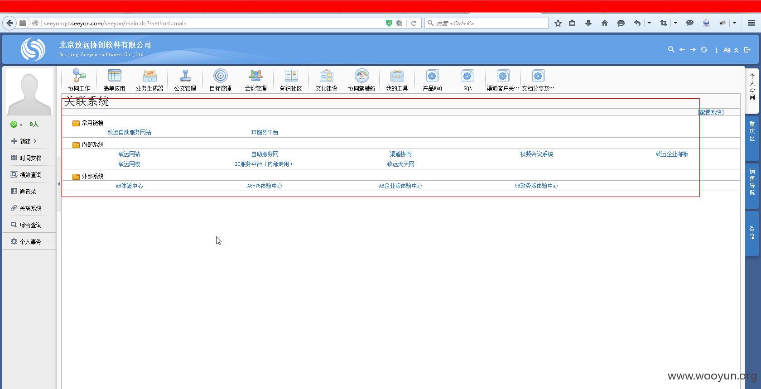Collapse the left sidebar with the arrow handle

tap(58, 184)
